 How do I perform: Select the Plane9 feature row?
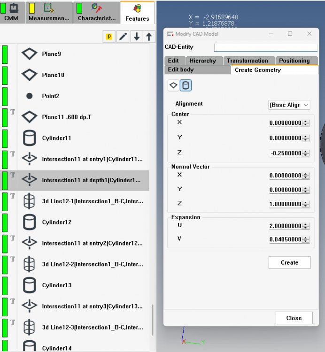(x=74, y=54)
